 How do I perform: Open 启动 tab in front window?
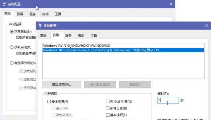(81, 36)
